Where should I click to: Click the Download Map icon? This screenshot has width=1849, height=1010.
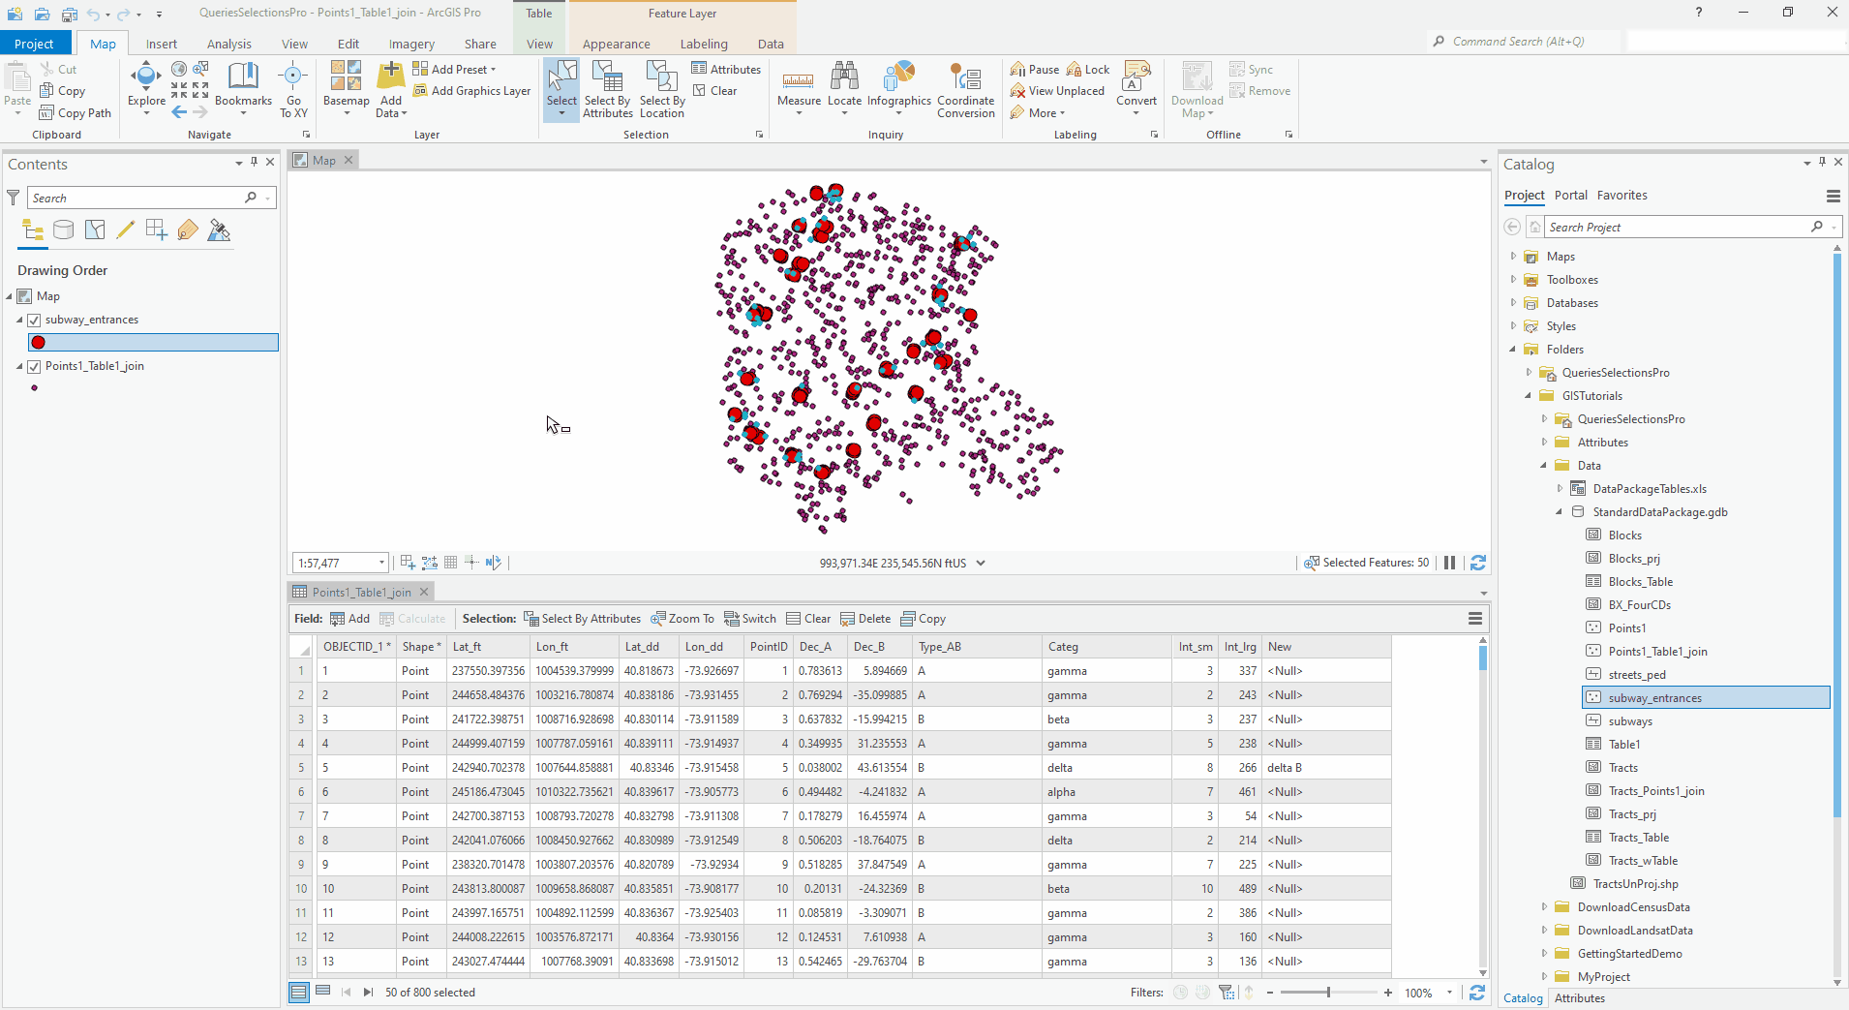[x=1196, y=87]
